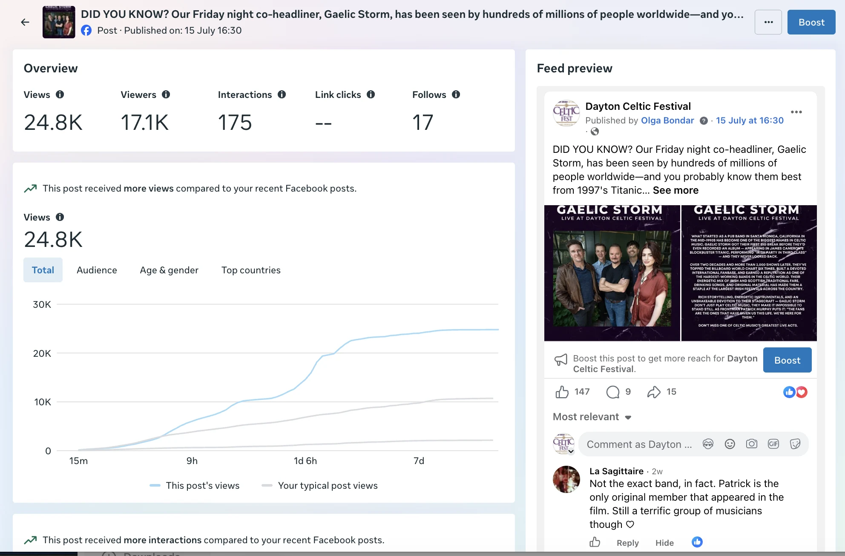Click the reaction icon on La Sagittaire's comment

697,542
